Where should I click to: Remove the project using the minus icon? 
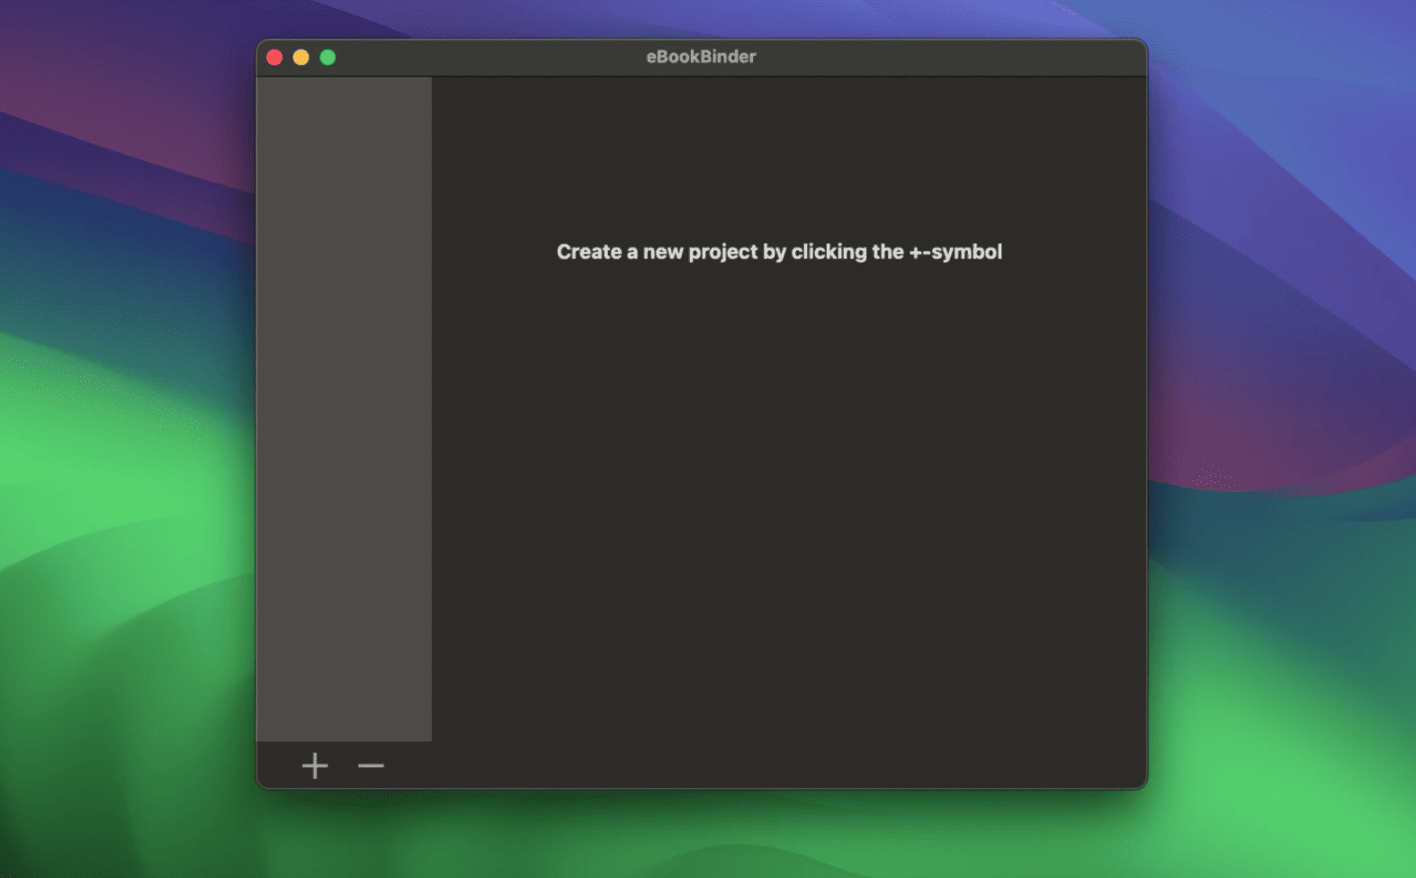coord(371,766)
